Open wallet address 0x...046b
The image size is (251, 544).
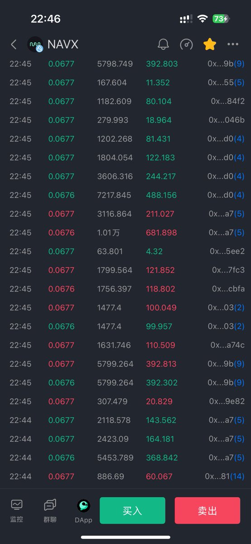[x=227, y=120]
